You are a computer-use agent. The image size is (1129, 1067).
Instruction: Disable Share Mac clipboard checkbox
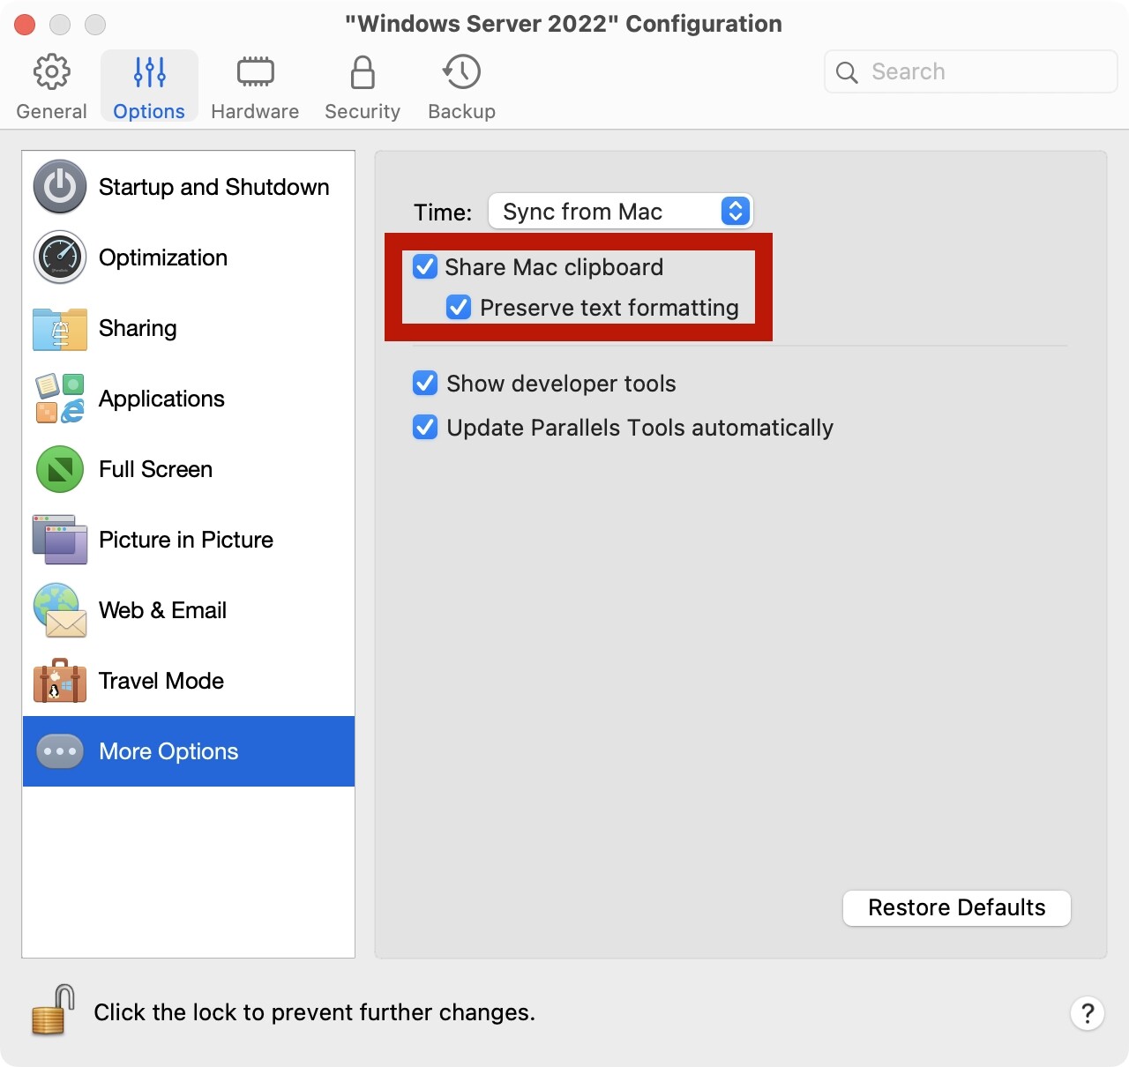(x=425, y=267)
